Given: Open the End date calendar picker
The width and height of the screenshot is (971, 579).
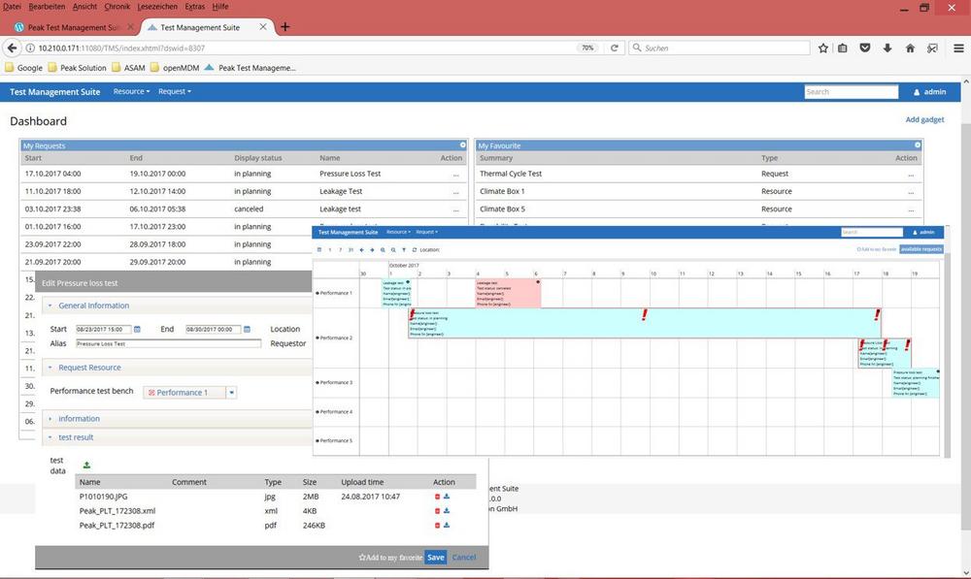Looking at the screenshot, I should coord(248,330).
